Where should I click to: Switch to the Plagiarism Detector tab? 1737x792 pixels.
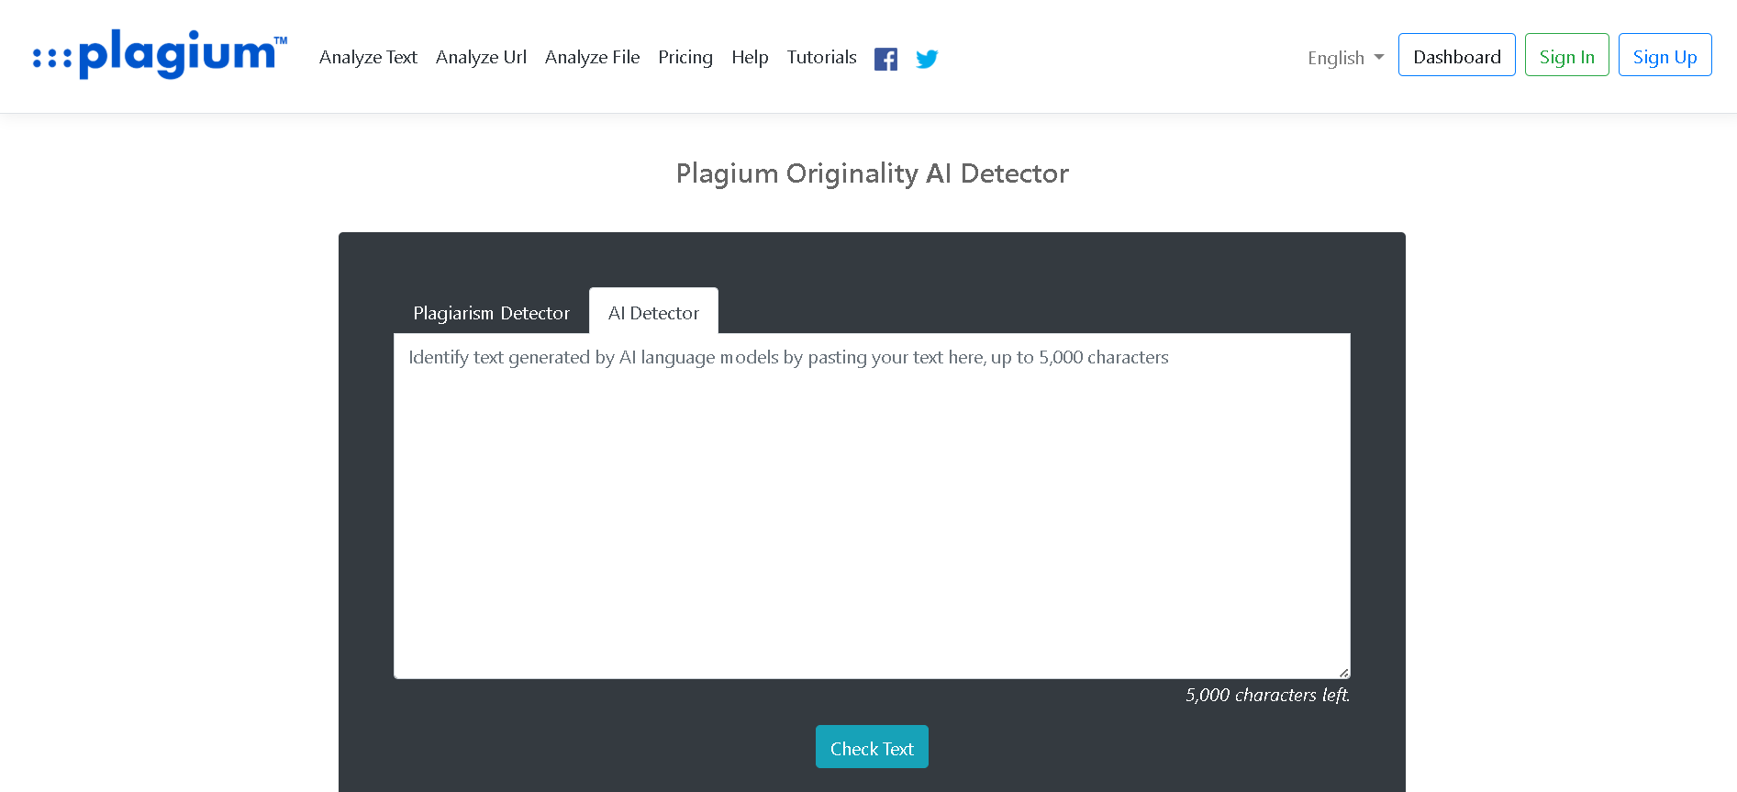491,312
